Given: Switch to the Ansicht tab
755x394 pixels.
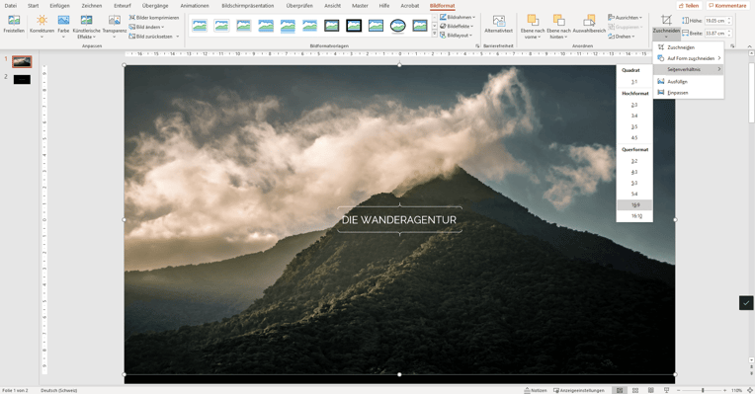Looking at the screenshot, I should 333,6.
